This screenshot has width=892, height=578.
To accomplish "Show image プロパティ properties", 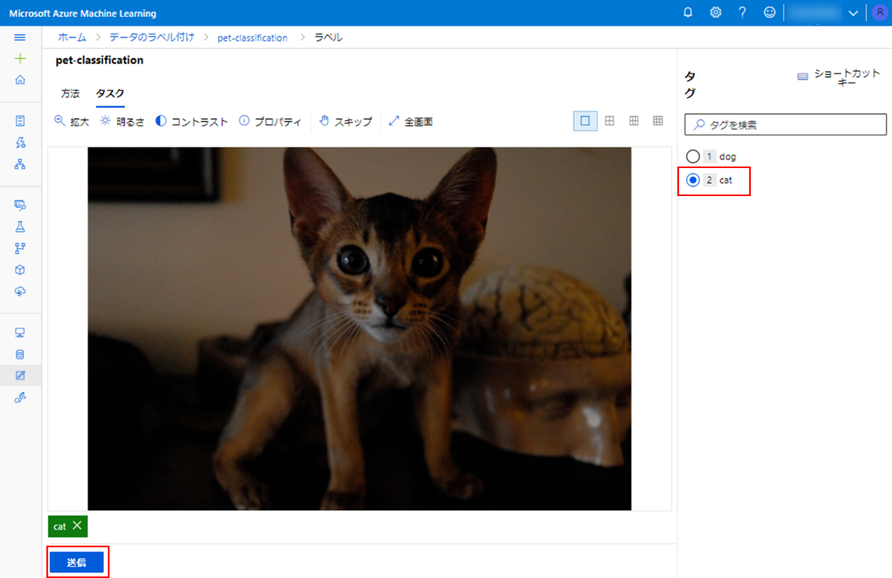I will [x=270, y=121].
